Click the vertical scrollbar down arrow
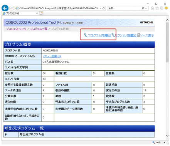170x146 pixels. point(167,136)
